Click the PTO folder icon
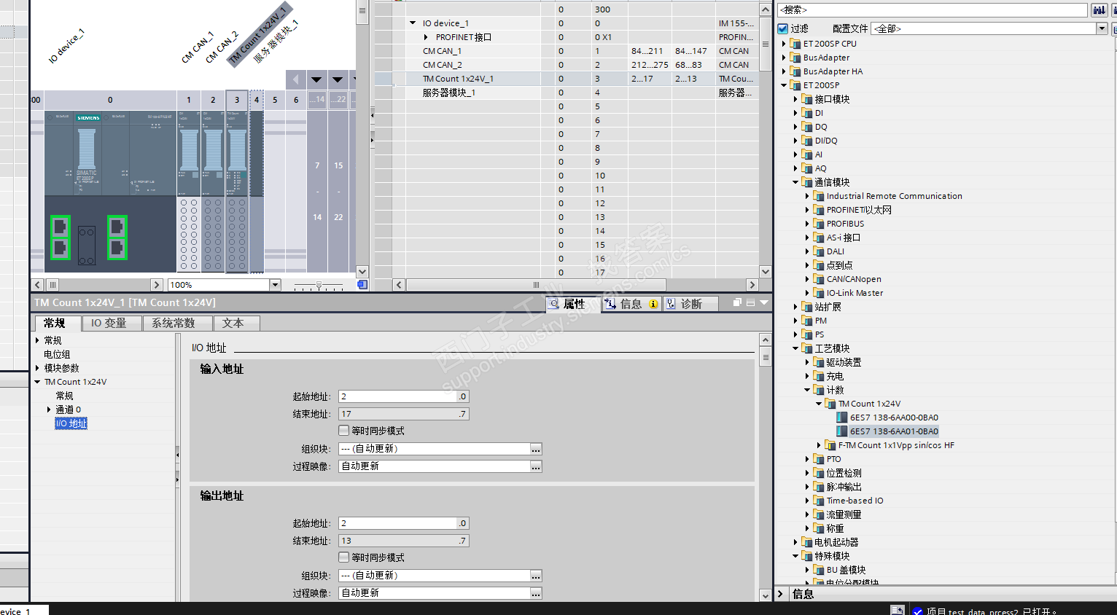Screen dimensions: 1117x615 coord(819,459)
